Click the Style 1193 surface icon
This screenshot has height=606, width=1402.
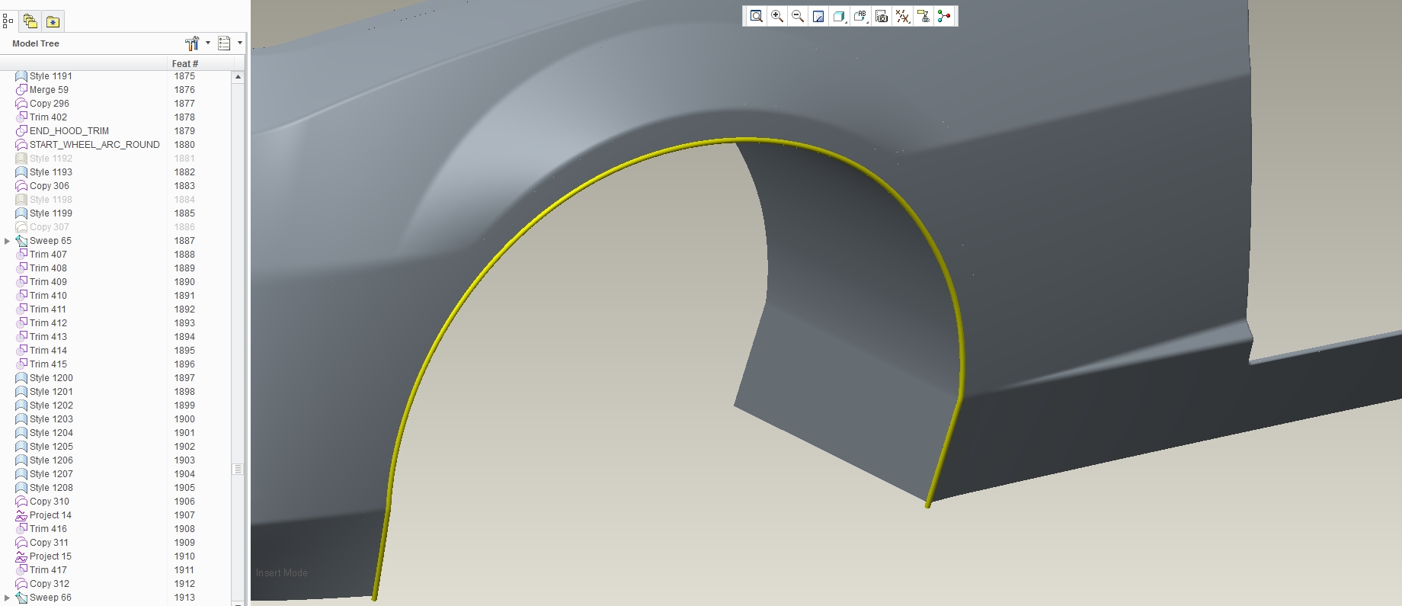coord(21,172)
